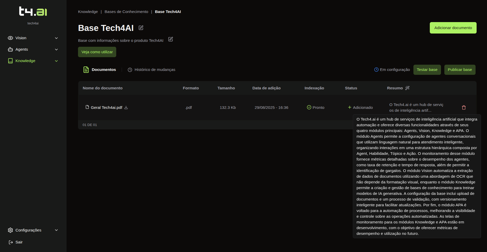
Task: Click the pencil icon beside Base Tech4AI title
Action: click(141, 28)
